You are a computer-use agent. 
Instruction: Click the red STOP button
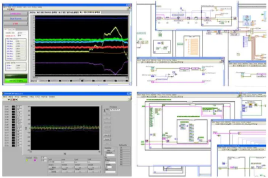pyautogui.click(x=16, y=24)
